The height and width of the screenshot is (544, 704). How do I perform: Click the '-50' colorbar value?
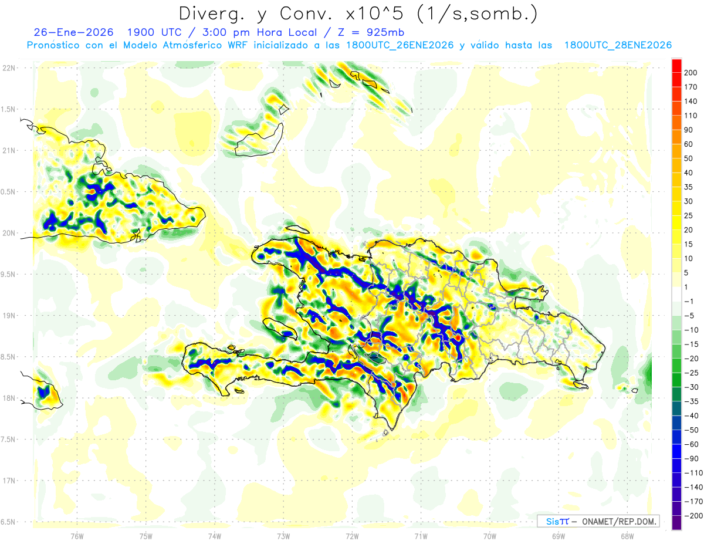tap(692, 430)
